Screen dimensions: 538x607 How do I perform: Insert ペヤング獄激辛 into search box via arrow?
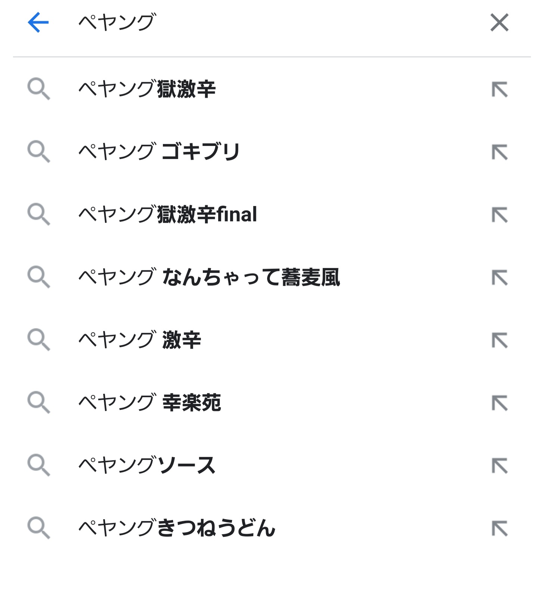pyautogui.click(x=500, y=90)
